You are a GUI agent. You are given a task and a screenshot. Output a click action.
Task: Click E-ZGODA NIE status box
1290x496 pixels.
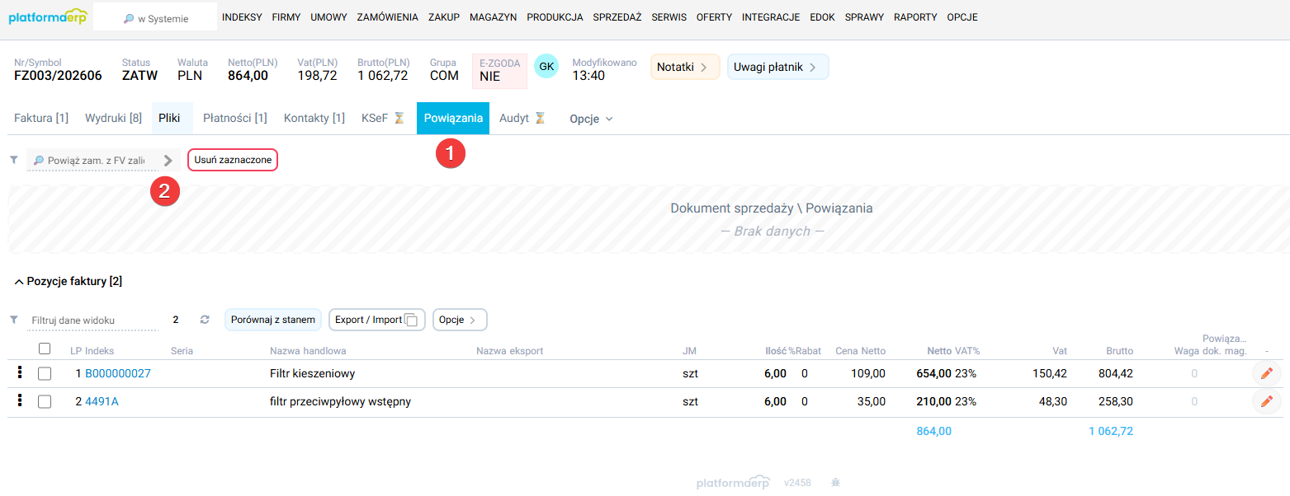(499, 71)
